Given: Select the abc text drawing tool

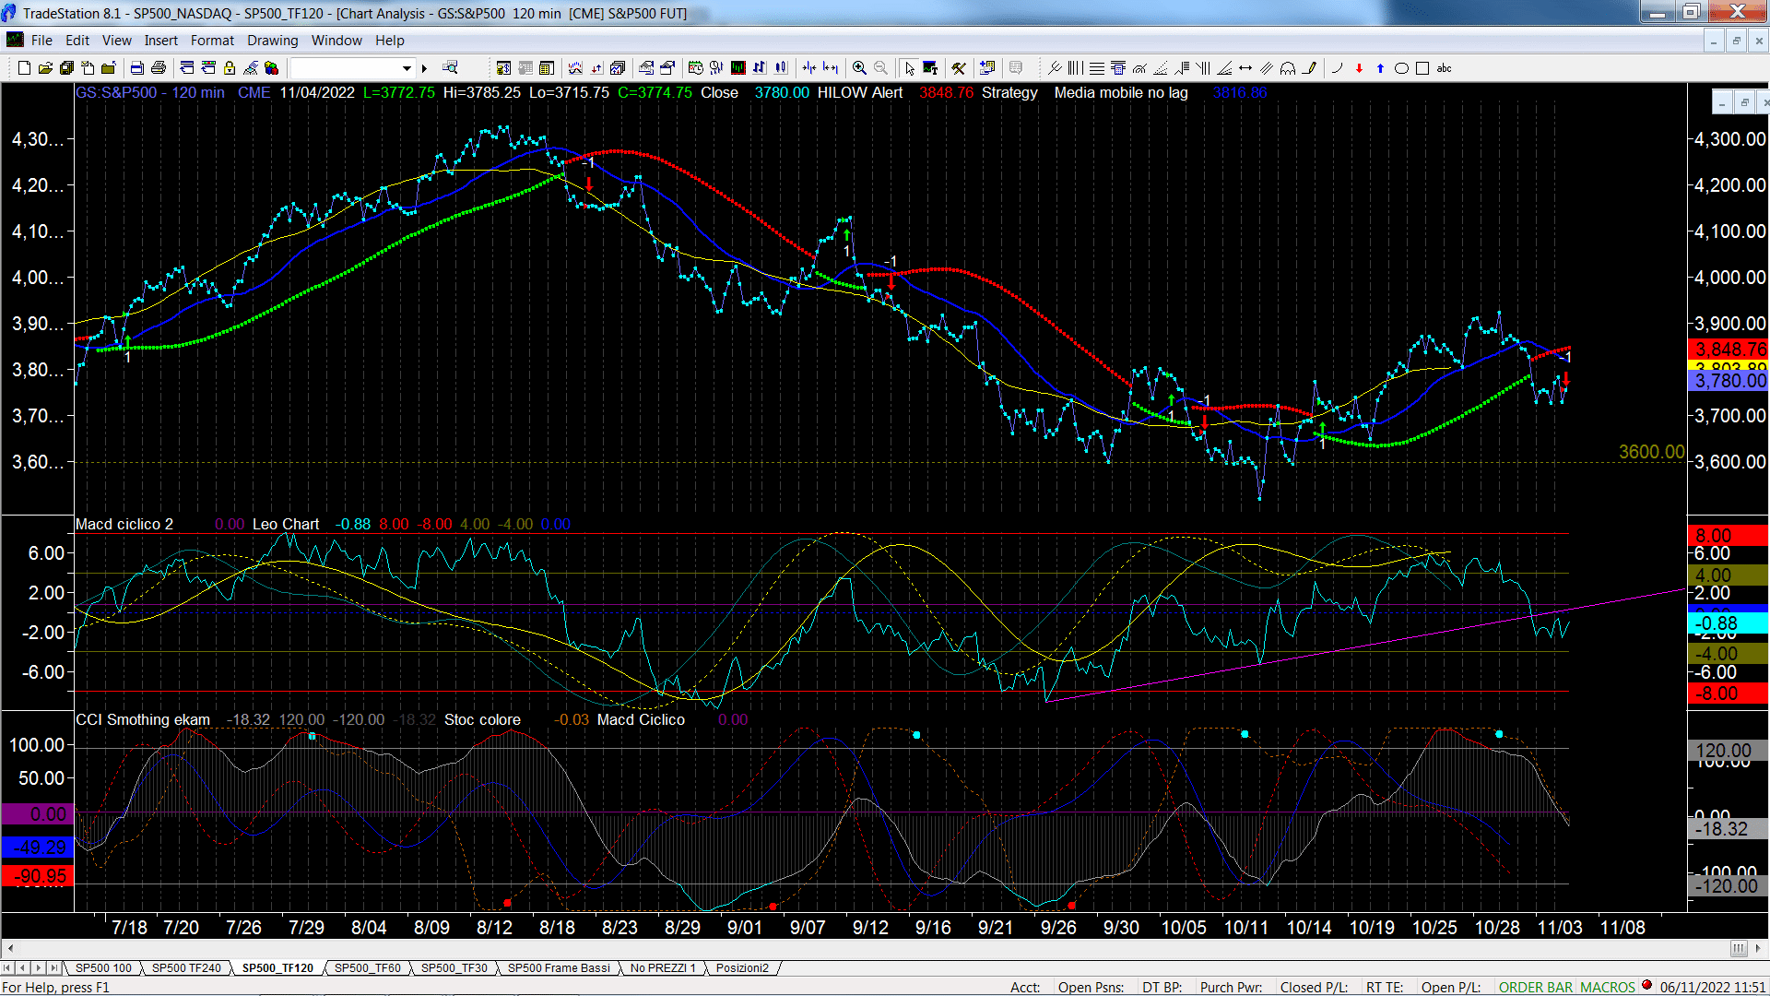Looking at the screenshot, I should (1445, 68).
